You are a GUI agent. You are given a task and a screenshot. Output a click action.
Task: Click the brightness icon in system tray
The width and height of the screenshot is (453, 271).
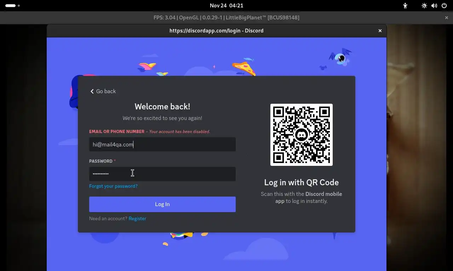pos(424,6)
